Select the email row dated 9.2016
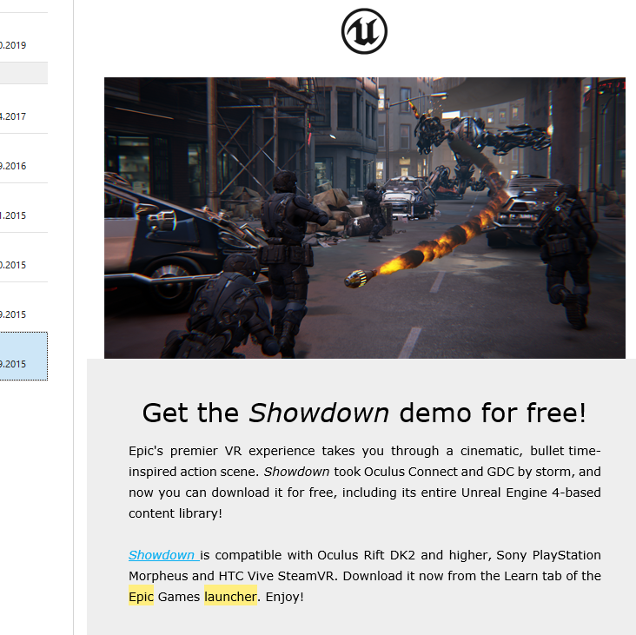636x635 pixels. click(x=23, y=158)
